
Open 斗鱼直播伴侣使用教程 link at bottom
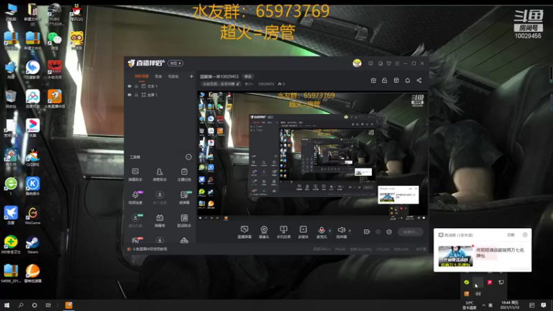pos(149,249)
